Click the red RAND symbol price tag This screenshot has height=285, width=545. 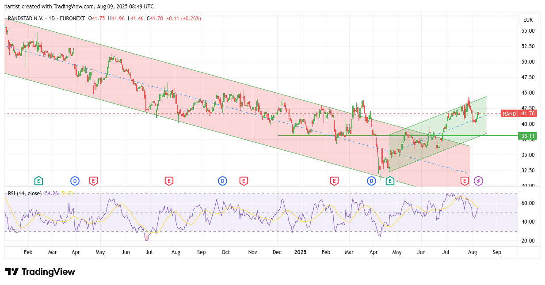tap(509, 114)
